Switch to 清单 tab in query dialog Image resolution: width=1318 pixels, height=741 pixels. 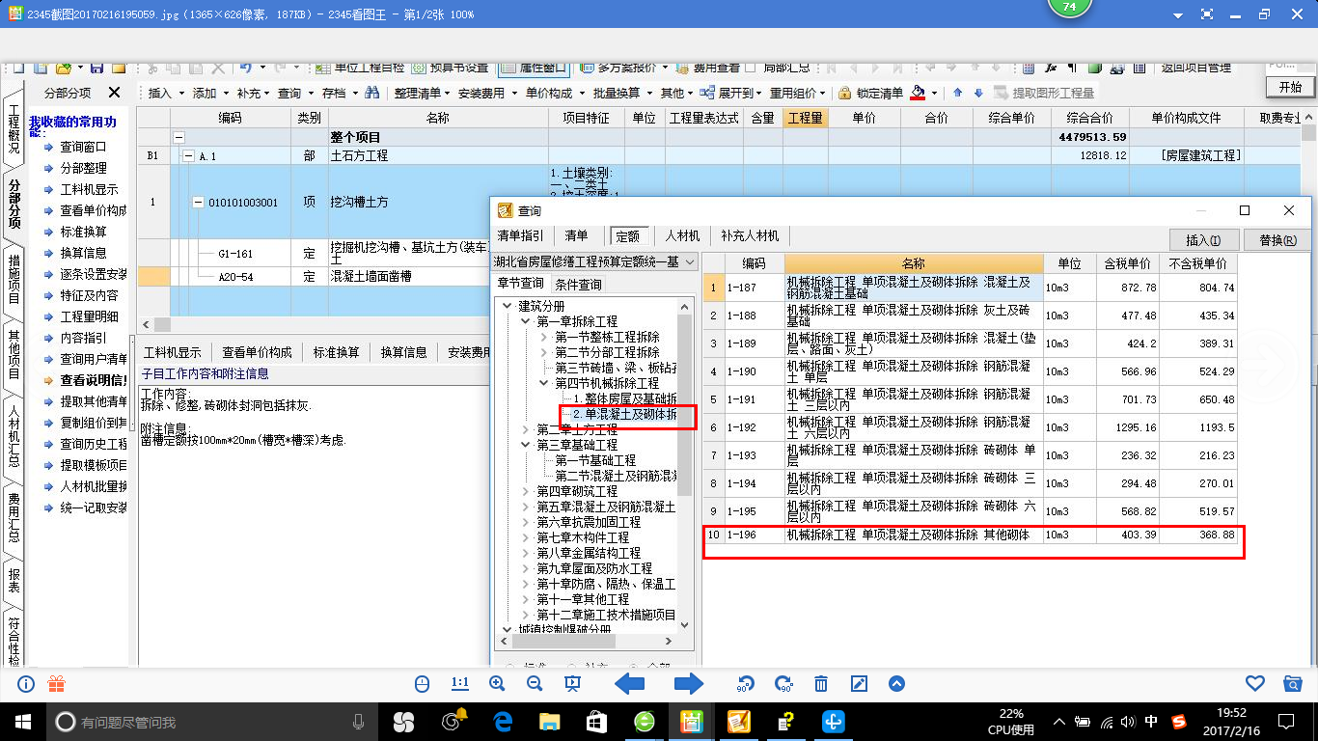pyautogui.click(x=576, y=235)
